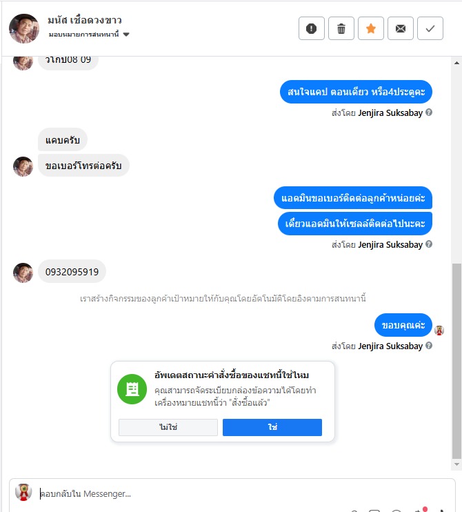Mark conversation as done with checkmark
This screenshot has height=512, width=462.
pos(430,28)
